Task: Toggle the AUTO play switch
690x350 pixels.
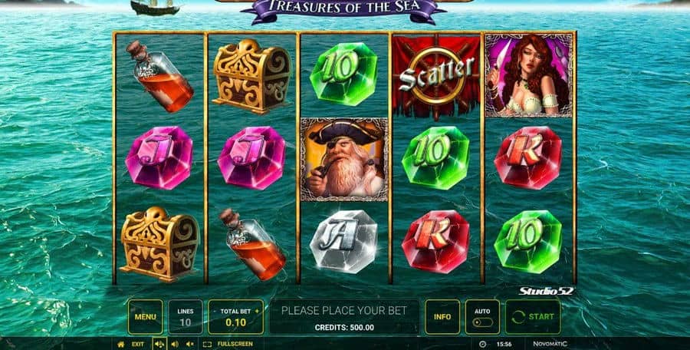Action: 482,322
